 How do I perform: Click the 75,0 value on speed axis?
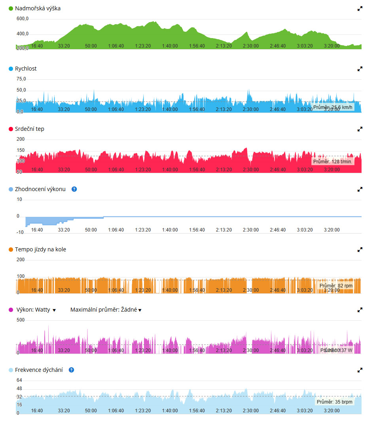coord(21,79)
